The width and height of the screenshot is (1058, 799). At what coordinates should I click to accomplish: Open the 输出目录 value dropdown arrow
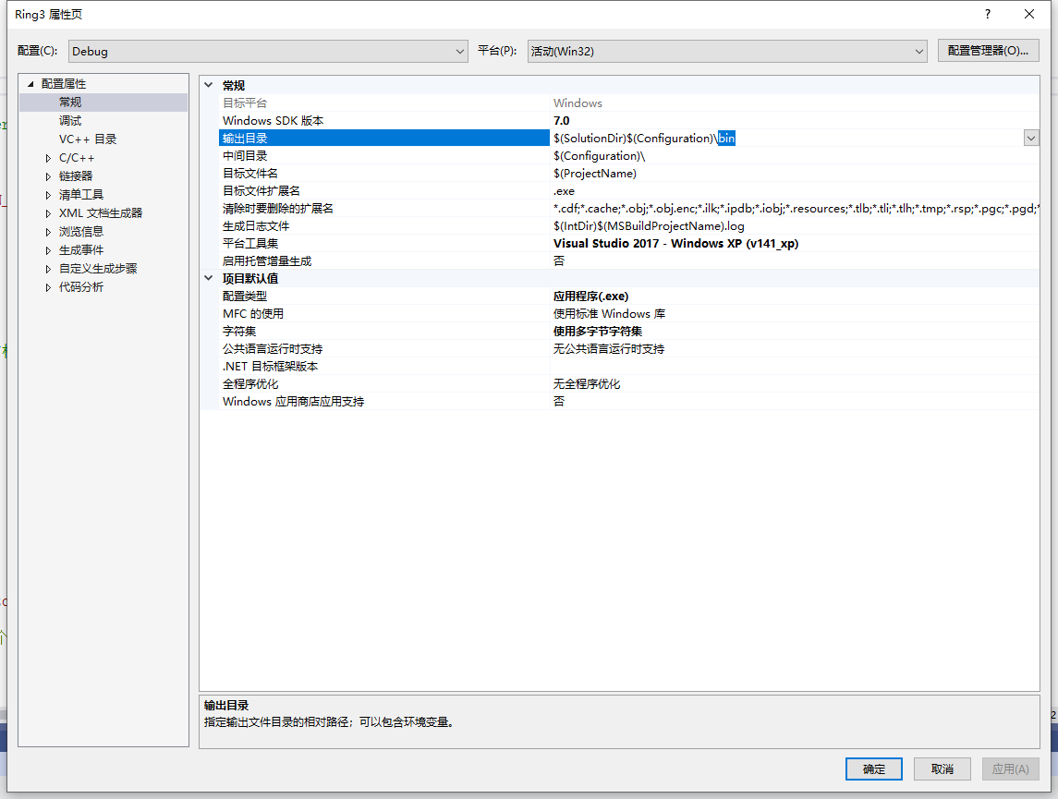tap(1030, 139)
